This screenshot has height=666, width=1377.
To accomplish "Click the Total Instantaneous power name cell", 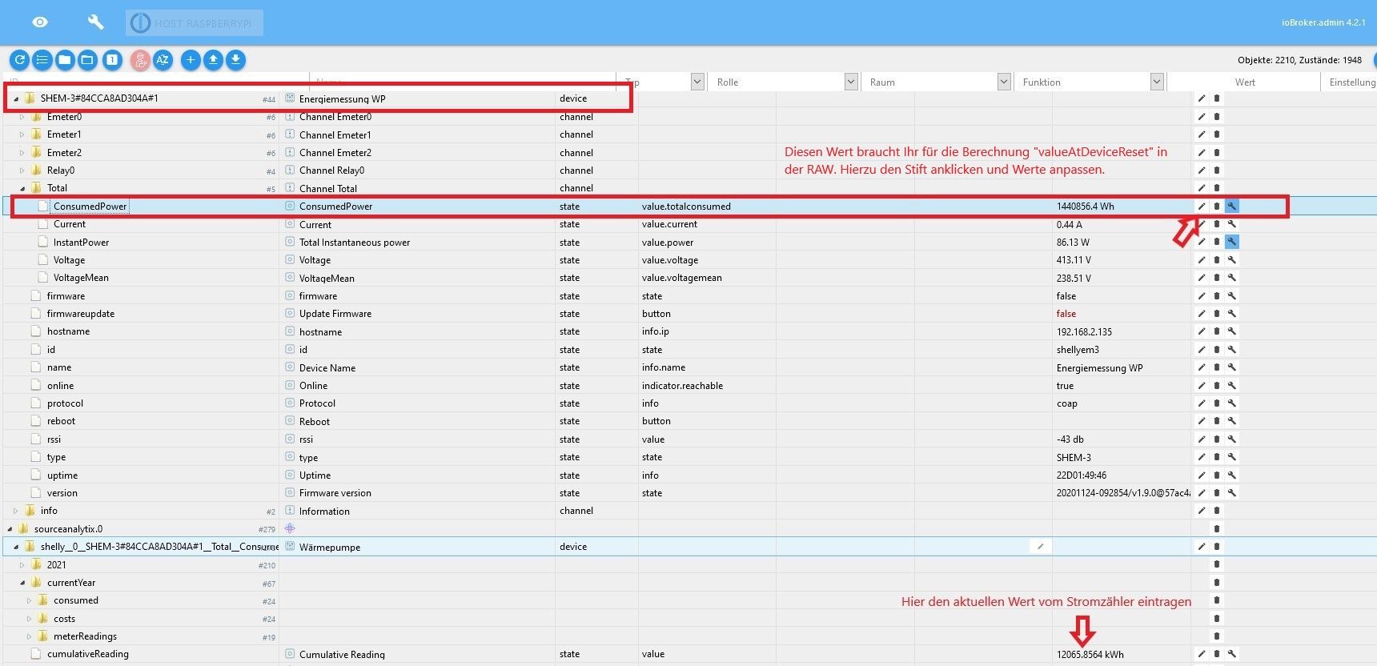I will [355, 243].
